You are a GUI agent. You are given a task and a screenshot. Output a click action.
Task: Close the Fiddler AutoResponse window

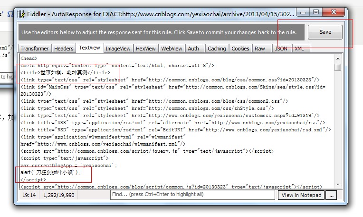pos(334,12)
